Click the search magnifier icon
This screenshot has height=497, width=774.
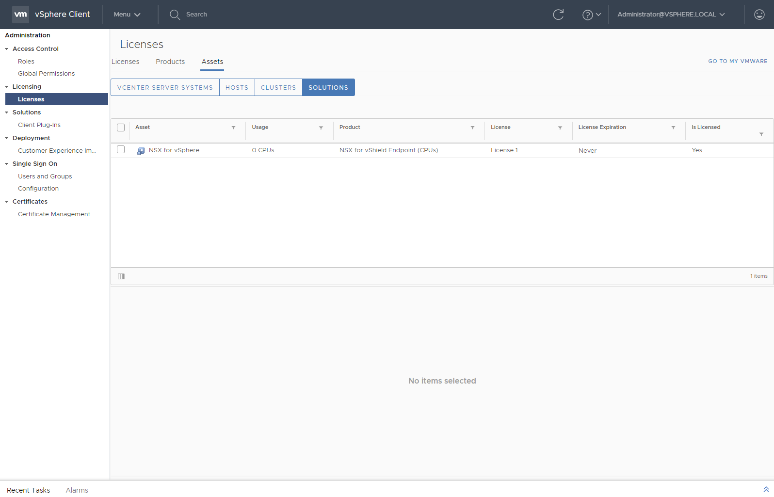coord(175,15)
